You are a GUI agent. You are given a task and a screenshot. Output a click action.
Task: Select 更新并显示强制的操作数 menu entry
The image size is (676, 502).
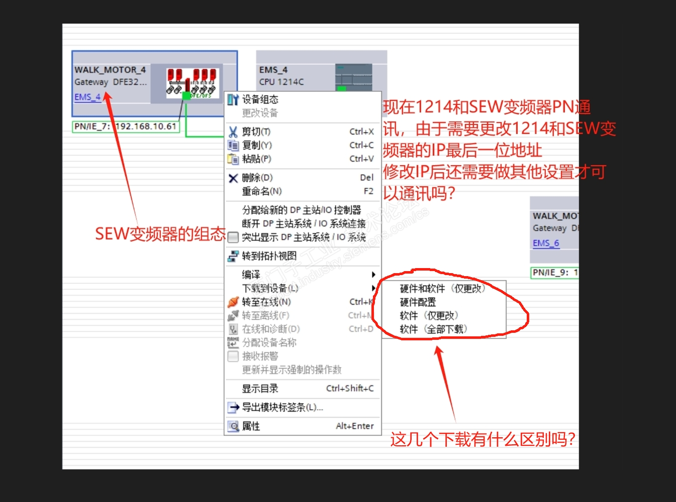click(x=292, y=370)
